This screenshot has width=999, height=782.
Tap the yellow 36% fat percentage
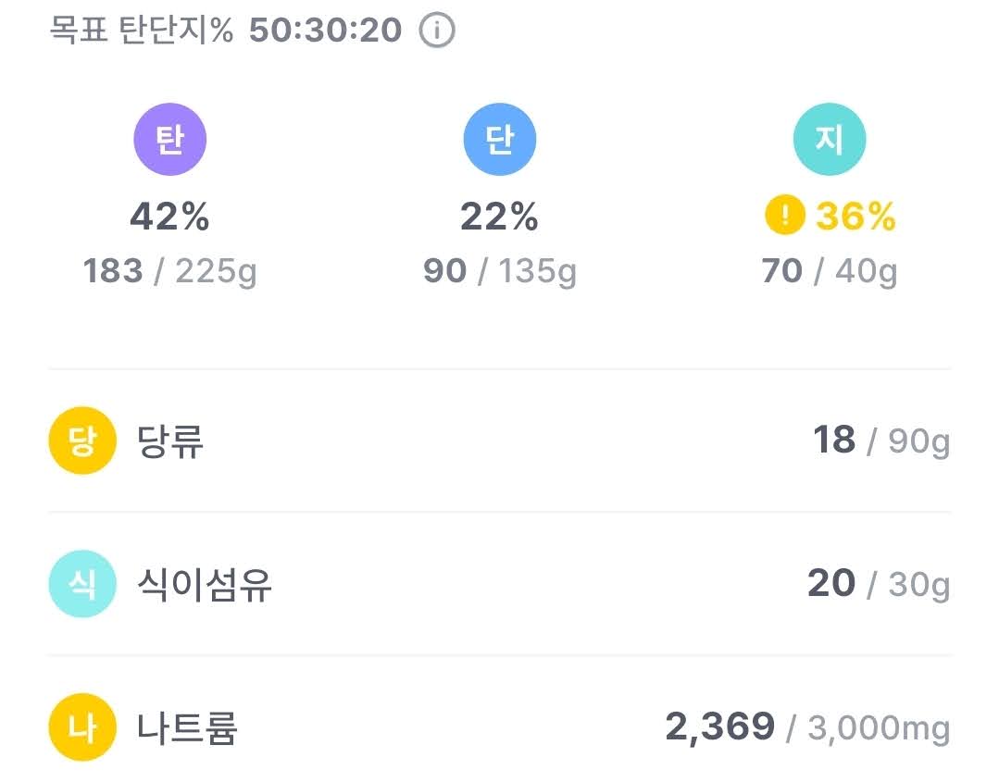(x=855, y=217)
